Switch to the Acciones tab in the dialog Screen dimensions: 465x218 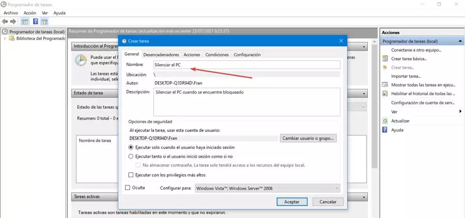[192, 55]
